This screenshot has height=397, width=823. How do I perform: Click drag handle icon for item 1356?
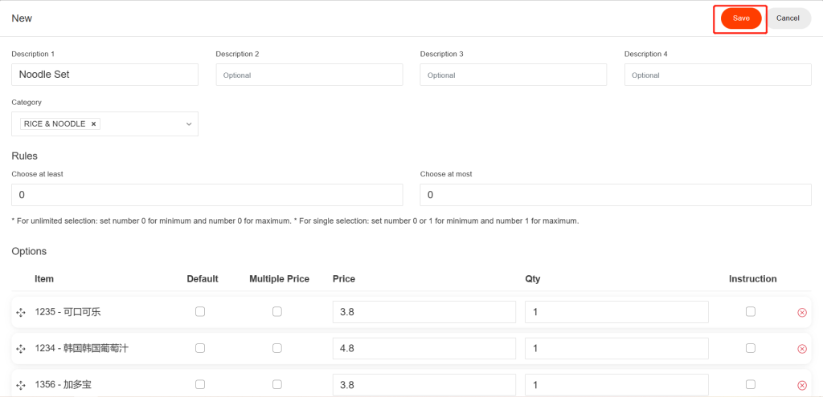click(21, 386)
